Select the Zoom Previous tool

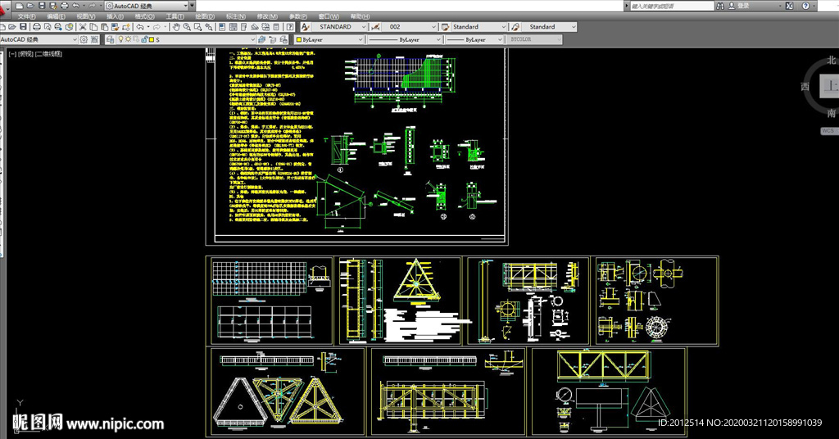coord(209,27)
